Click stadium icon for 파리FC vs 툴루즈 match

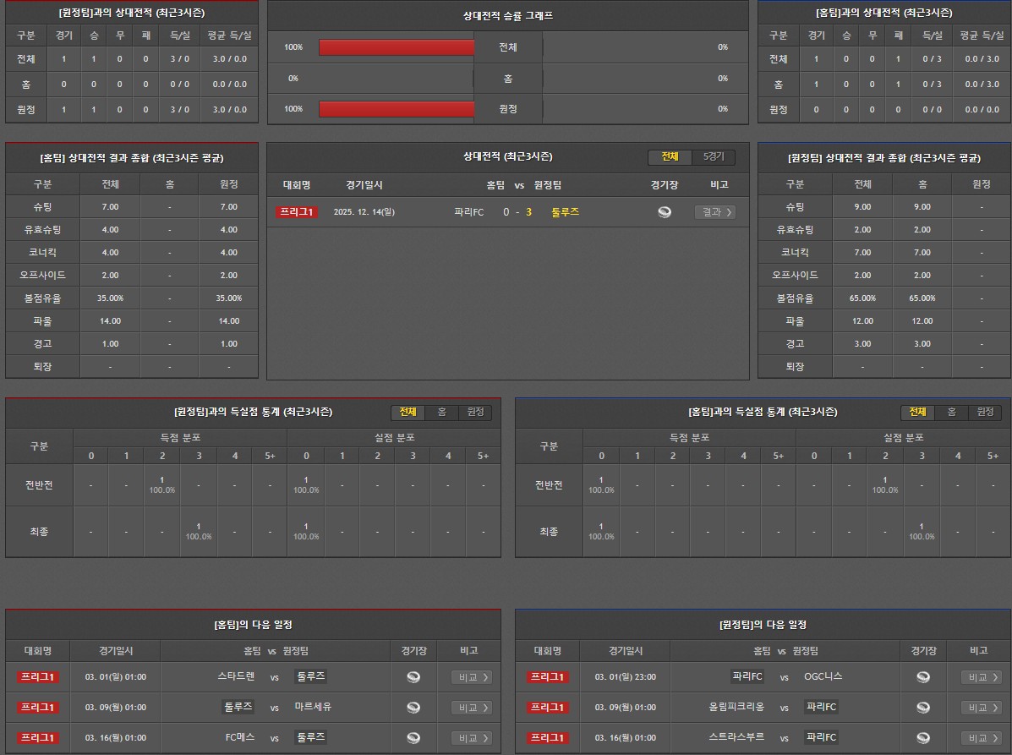tap(665, 212)
